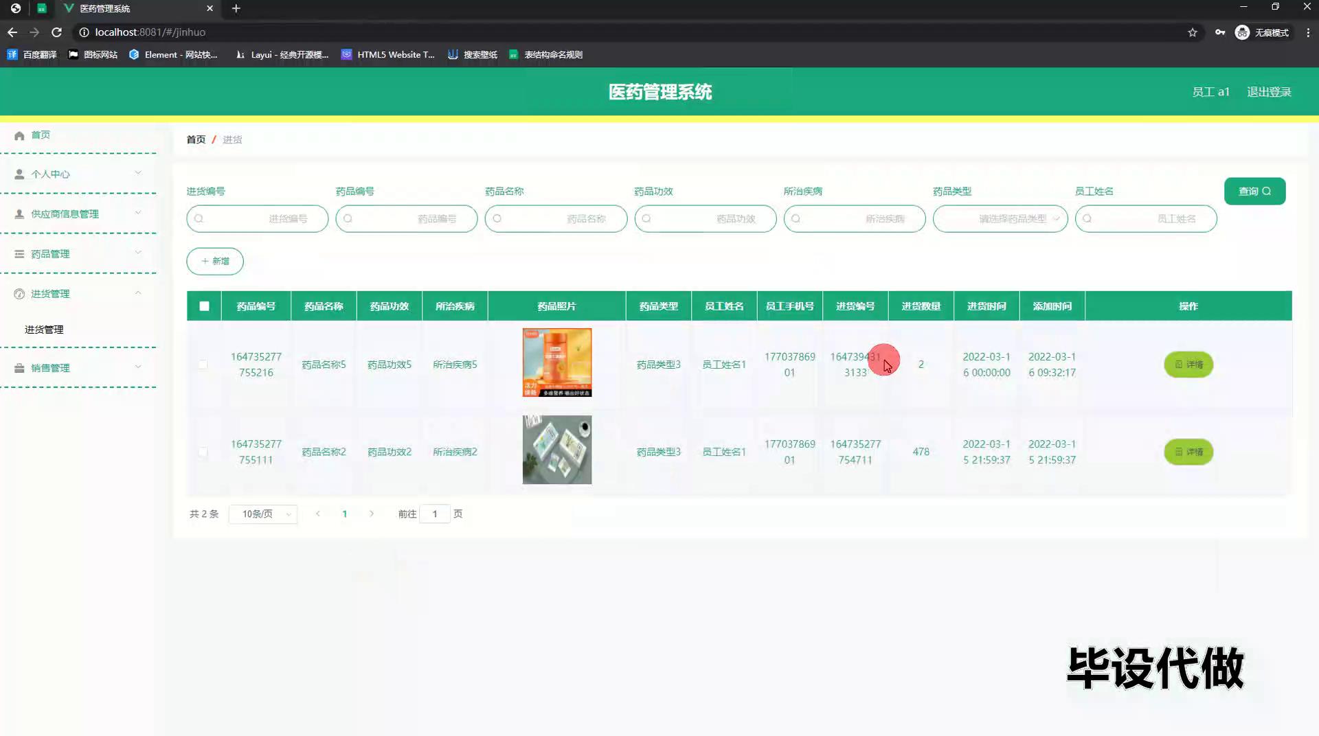Click the 退出登录 logout link
The width and height of the screenshot is (1319, 736).
[x=1269, y=92]
